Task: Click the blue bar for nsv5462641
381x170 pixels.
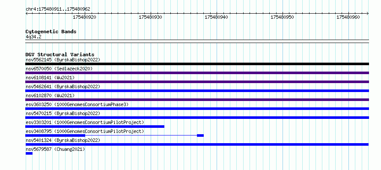Action: [197, 91]
